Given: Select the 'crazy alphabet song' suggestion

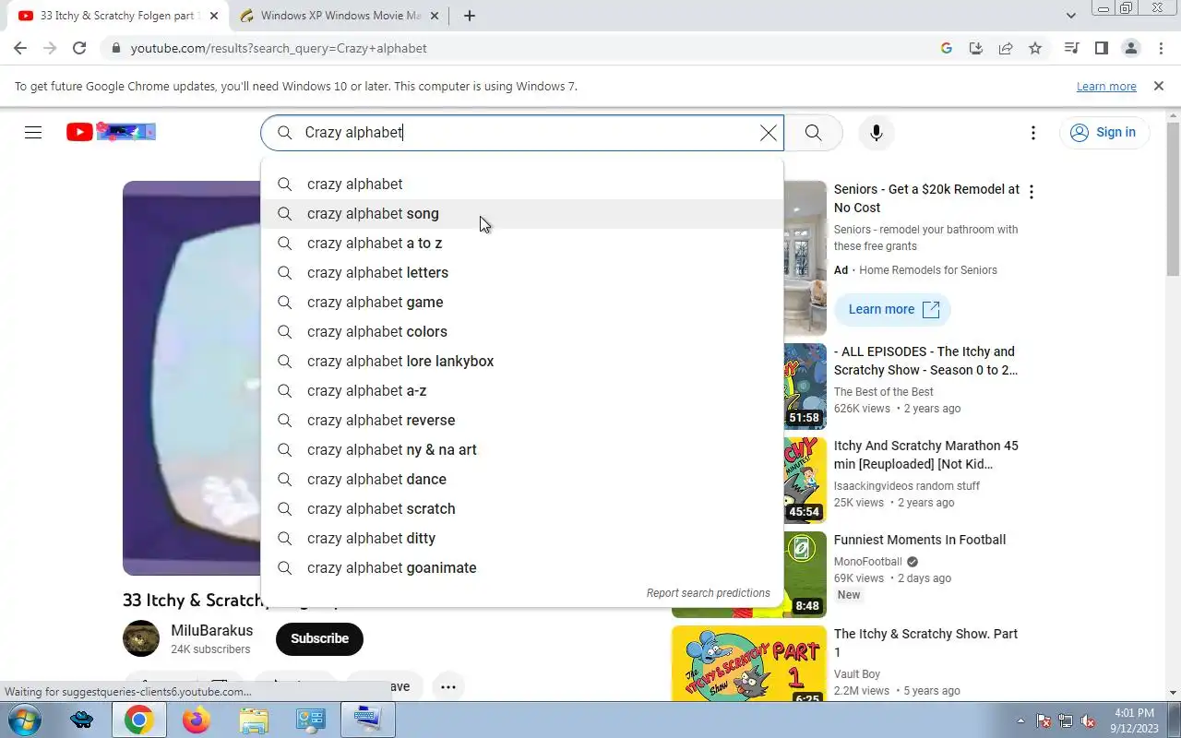Looking at the screenshot, I should pyautogui.click(x=522, y=213).
